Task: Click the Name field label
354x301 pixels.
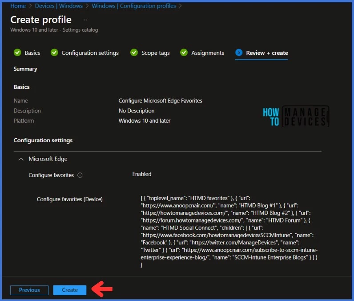Action: 21,101
